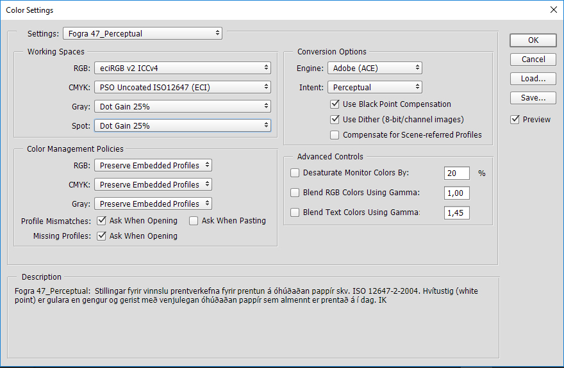Enable Compensate for Scene-referred Profiles
The height and width of the screenshot is (368, 564).
(x=335, y=135)
